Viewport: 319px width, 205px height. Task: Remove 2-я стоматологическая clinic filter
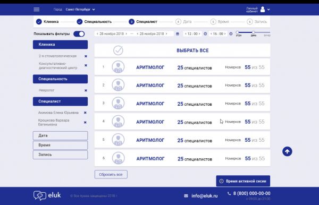[86, 56]
